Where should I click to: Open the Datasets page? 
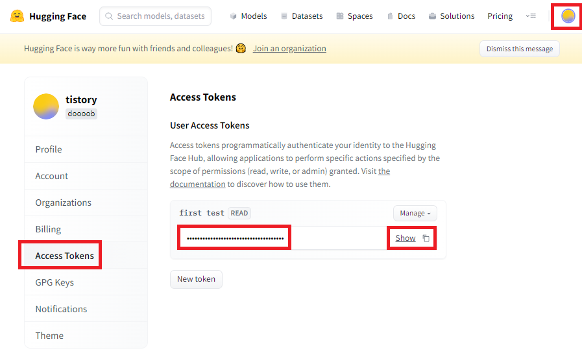click(302, 16)
